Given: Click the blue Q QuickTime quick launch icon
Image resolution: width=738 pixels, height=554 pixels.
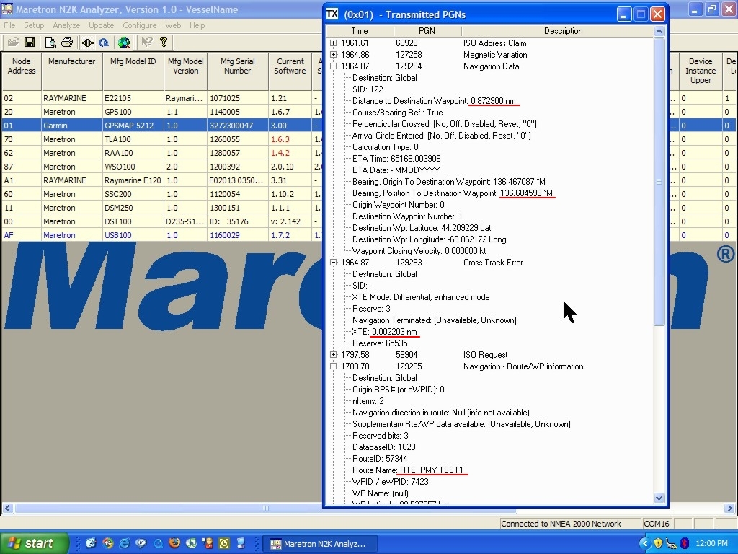Looking at the screenshot, I should pos(158,543).
